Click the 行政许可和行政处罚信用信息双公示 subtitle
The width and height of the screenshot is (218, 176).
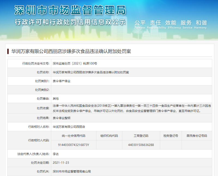(x=70, y=22)
